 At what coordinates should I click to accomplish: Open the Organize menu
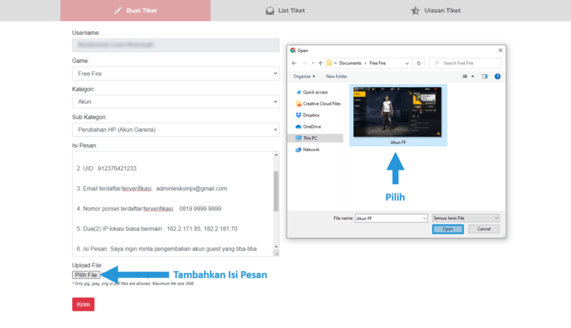click(304, 76)
